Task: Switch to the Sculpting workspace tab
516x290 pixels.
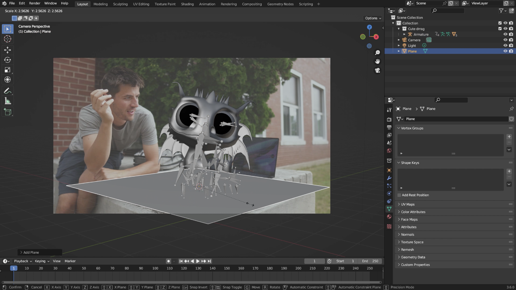Action: coord(120,4)
